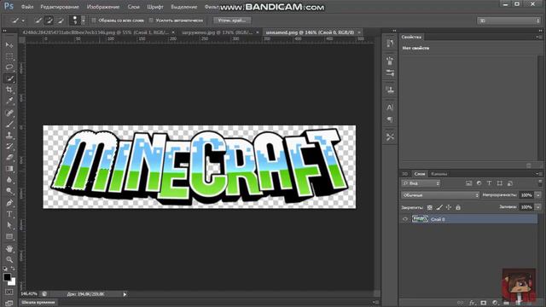Select the Hand tool

[x=9, y=248]
